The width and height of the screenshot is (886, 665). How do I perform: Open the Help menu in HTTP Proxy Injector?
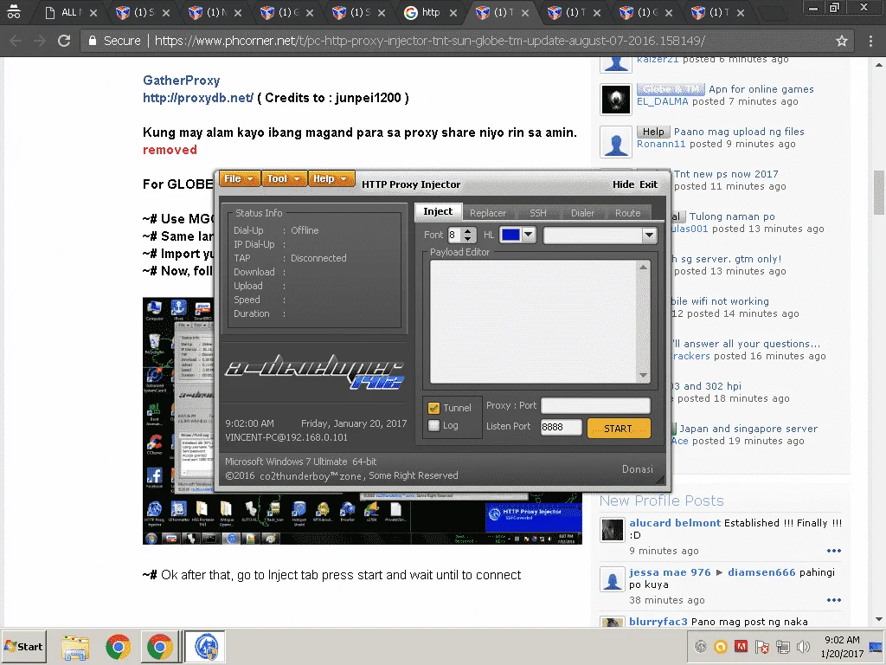click(x=331, y=178)
